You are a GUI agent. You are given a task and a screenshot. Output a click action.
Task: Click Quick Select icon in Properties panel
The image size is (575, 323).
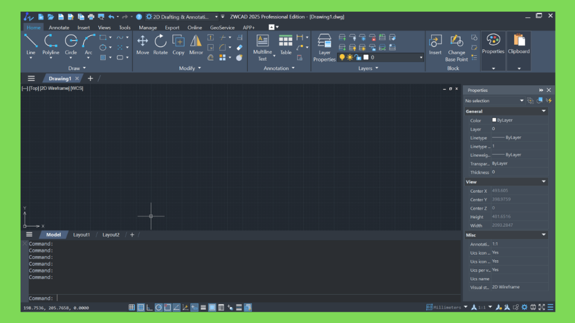coord(549,100)
